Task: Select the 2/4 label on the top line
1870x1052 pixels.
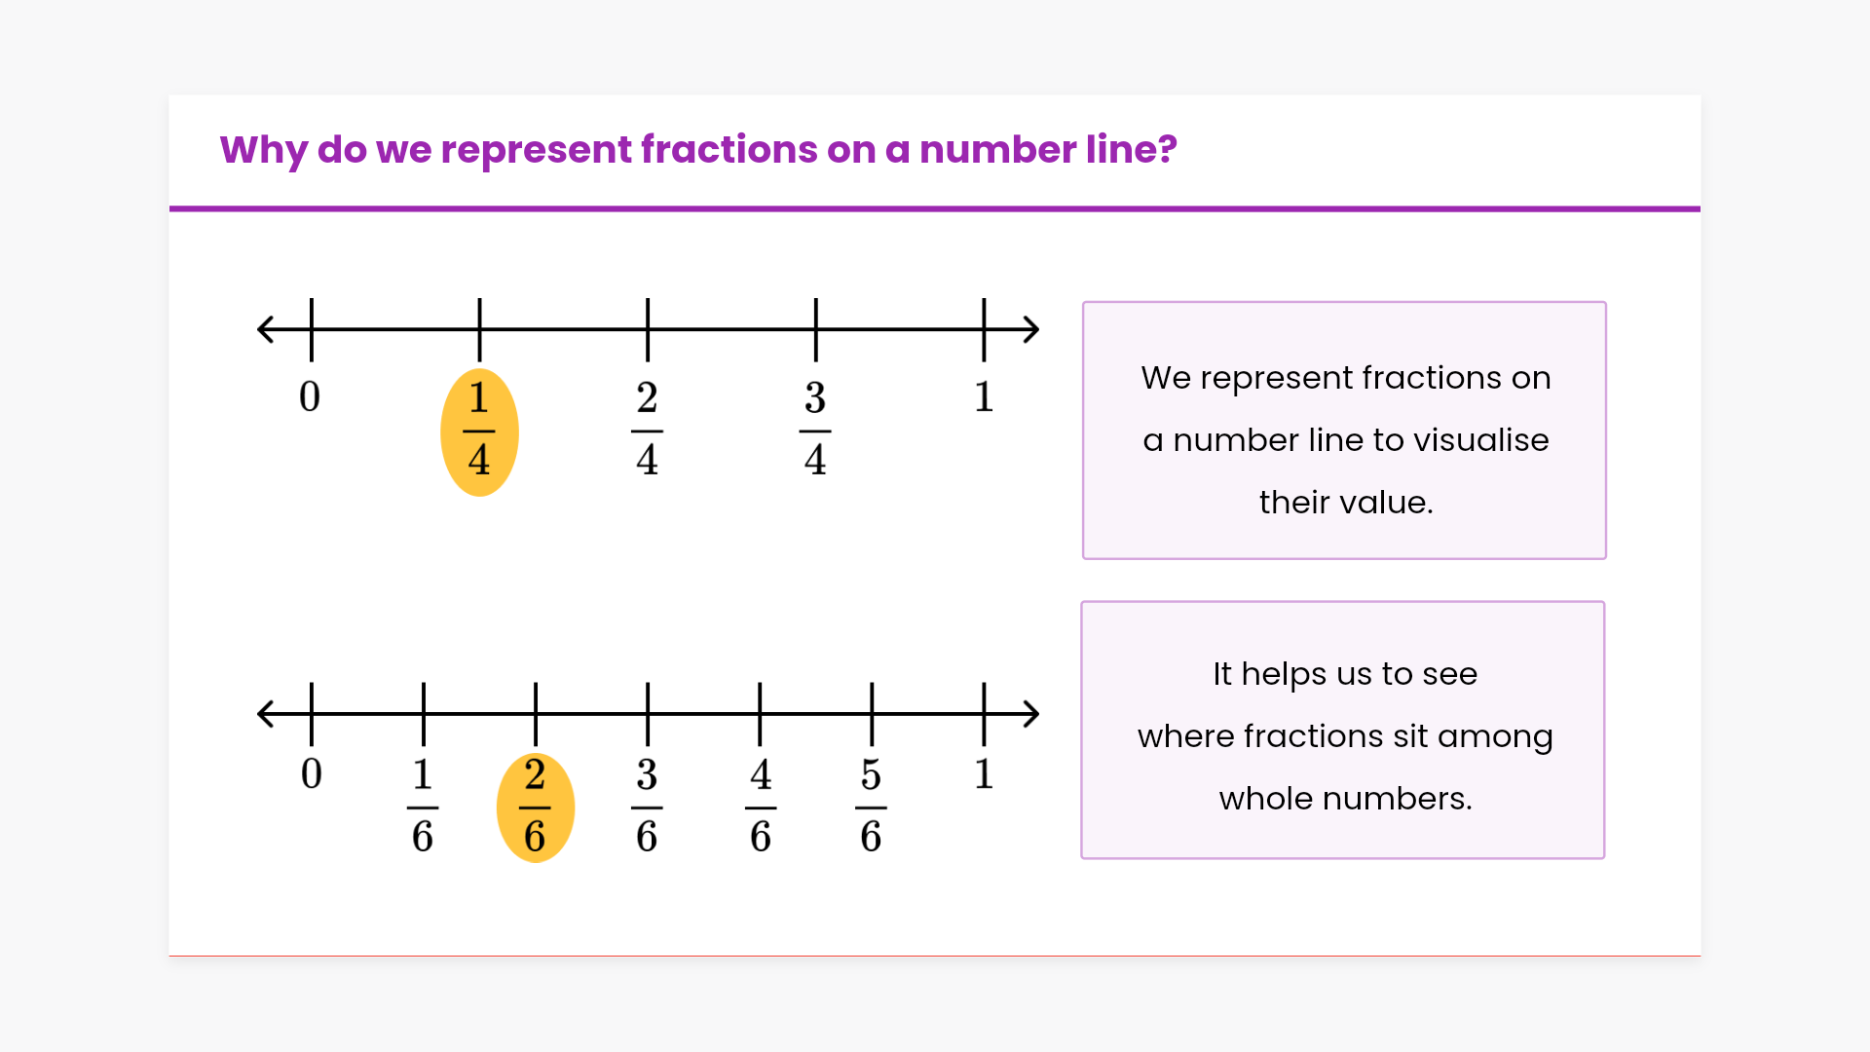Action: [648, 430]
